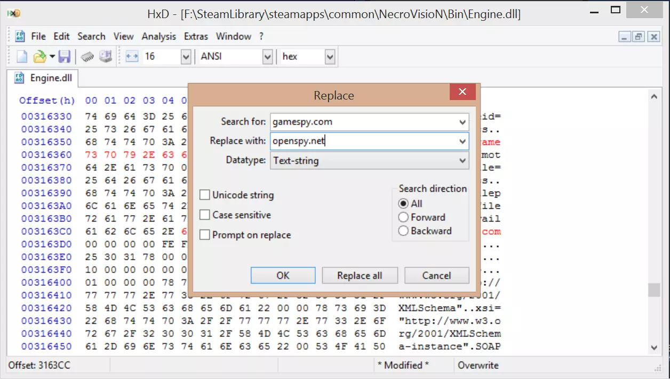Click offset row 00316400
Viewport: 670px width, 379px height.
[46, 282]
